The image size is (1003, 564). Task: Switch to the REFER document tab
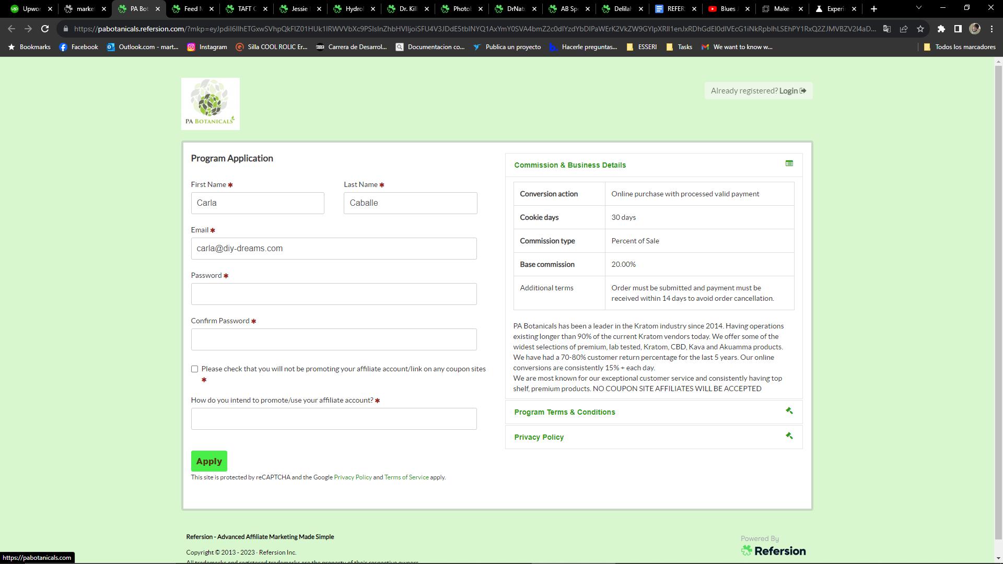[x=675, y=9]
